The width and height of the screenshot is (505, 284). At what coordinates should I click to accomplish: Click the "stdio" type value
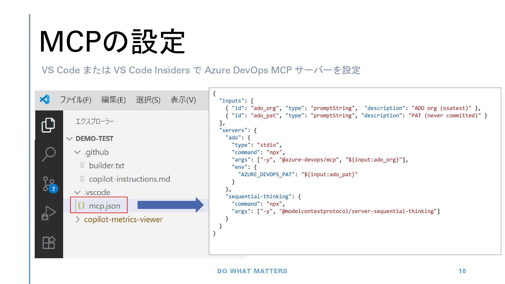tap(268, 145)
